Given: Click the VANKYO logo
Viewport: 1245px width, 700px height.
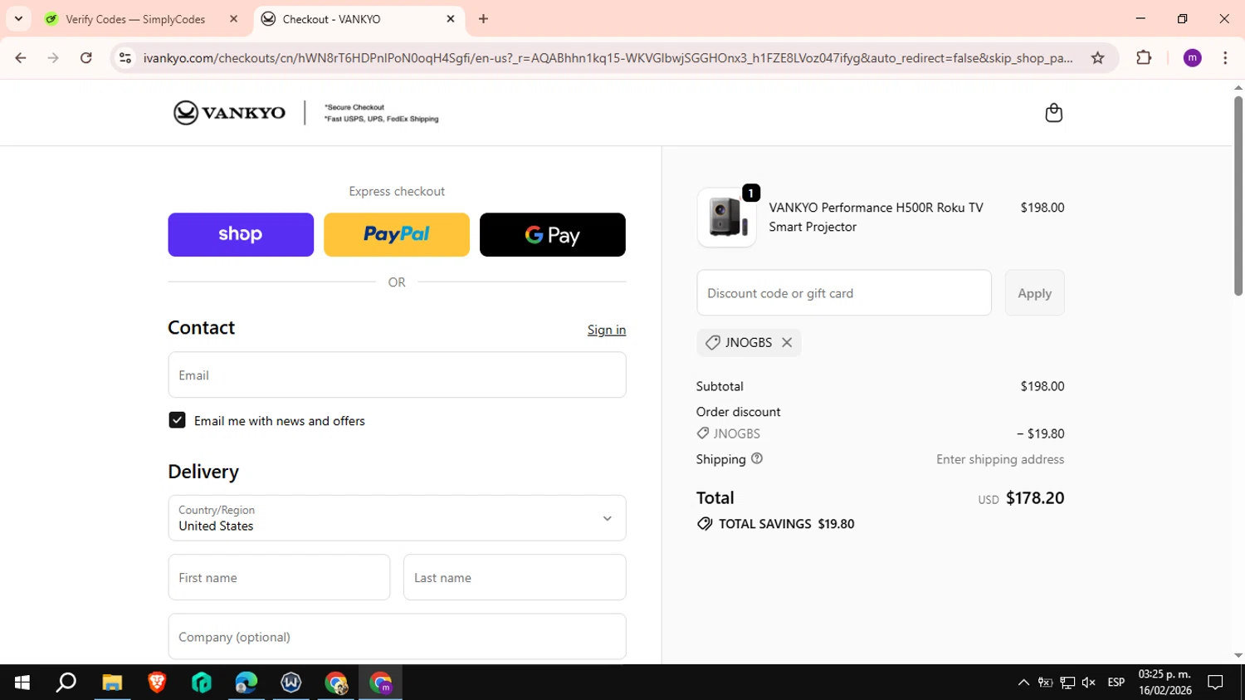Looking at the screenshot, I should tap(229, 112).
